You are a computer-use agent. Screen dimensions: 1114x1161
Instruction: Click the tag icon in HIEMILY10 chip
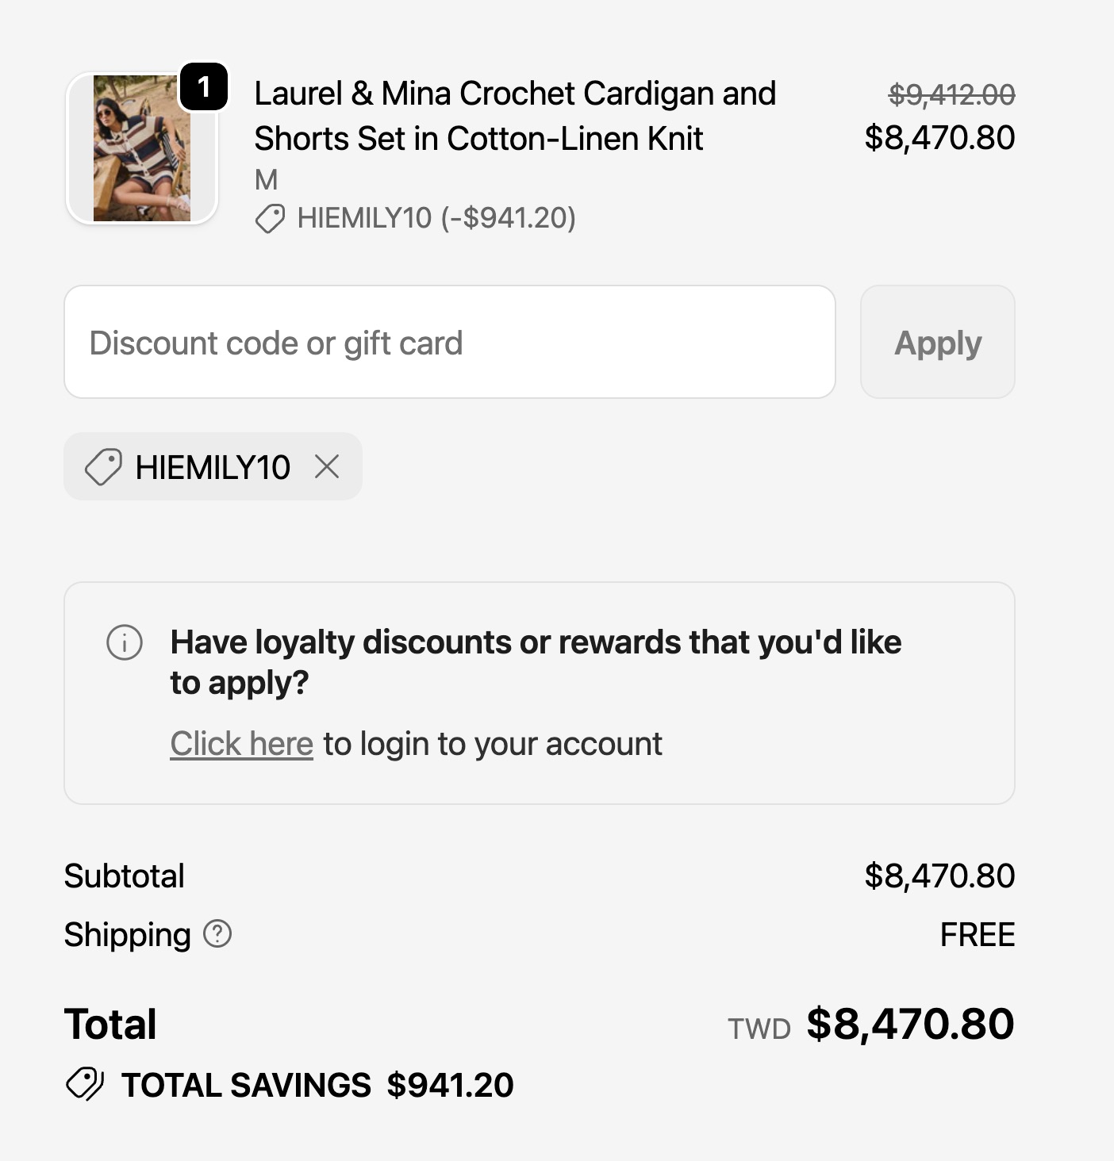coord(103,466)
